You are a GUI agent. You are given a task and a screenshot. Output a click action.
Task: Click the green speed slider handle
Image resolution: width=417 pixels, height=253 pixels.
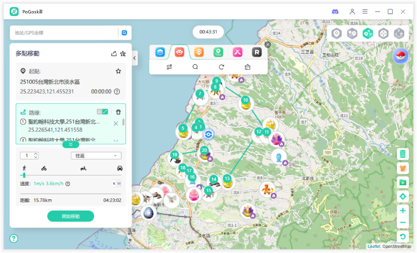(24, 175)
